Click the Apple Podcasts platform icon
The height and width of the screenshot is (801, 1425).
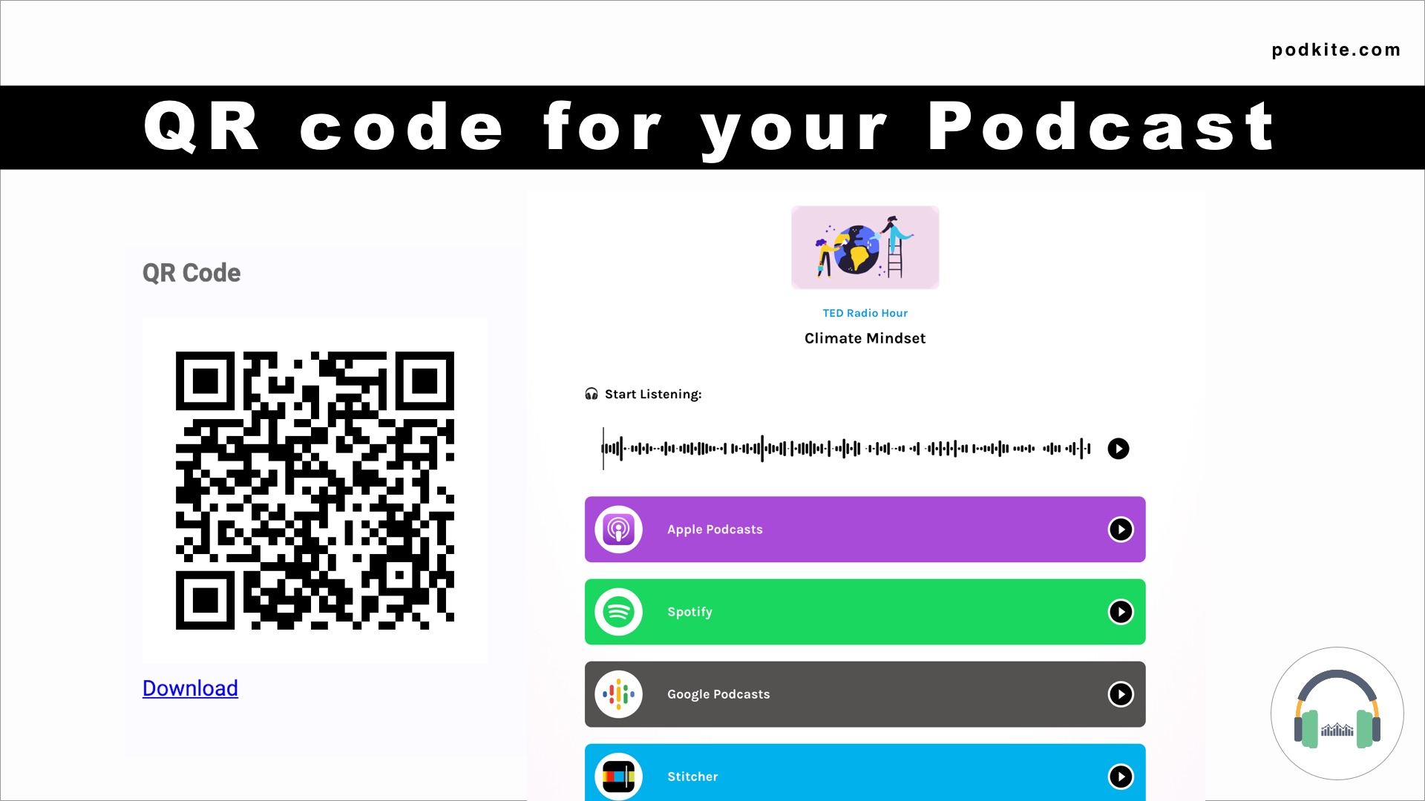point(617,529)
